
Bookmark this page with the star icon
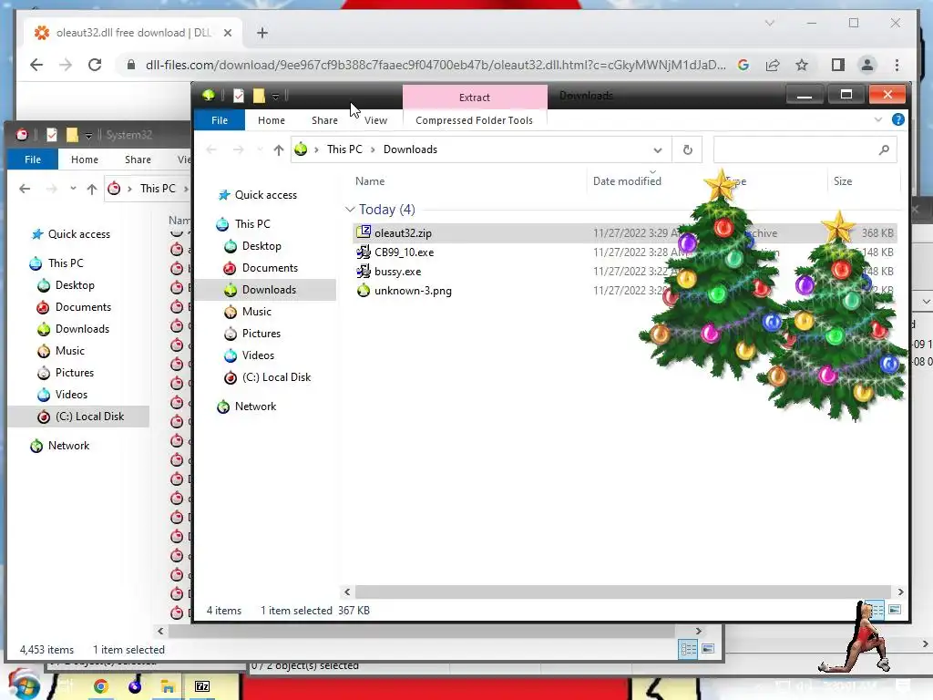[802, 65]
